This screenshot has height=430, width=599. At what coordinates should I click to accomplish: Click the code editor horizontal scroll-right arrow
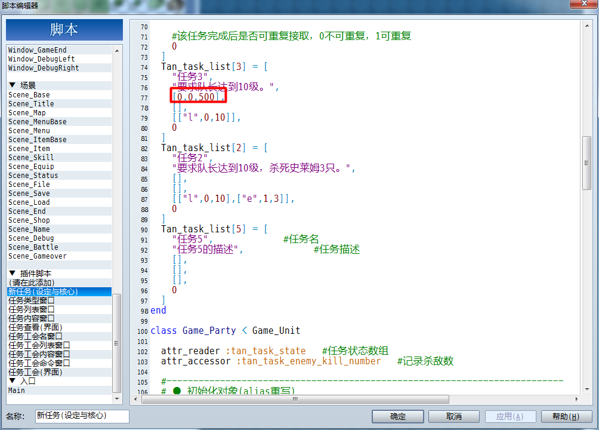point(576,399)
